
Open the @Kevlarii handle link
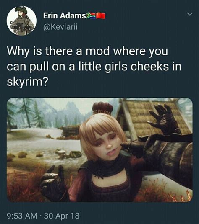coord(60,26)
